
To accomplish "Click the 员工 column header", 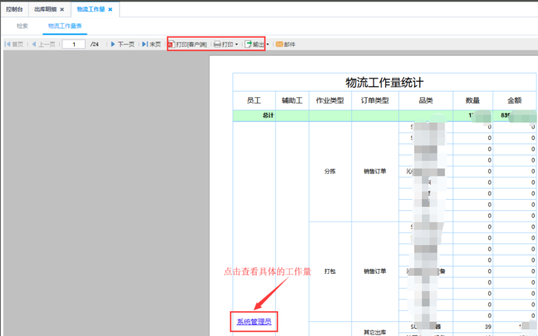I will 254,100.
